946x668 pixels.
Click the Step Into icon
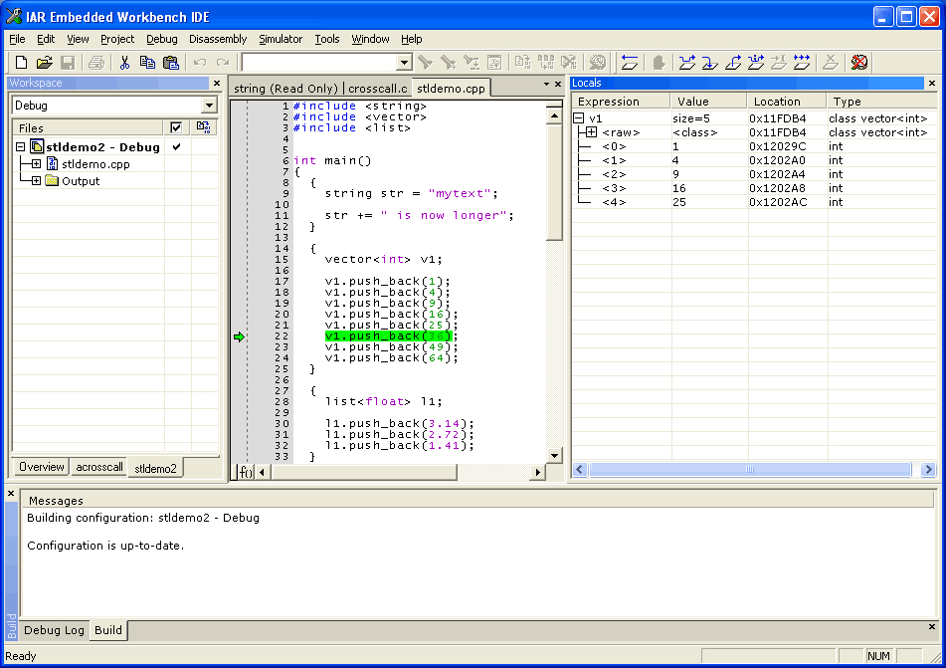pyautogui.click(x=710, y=62)
